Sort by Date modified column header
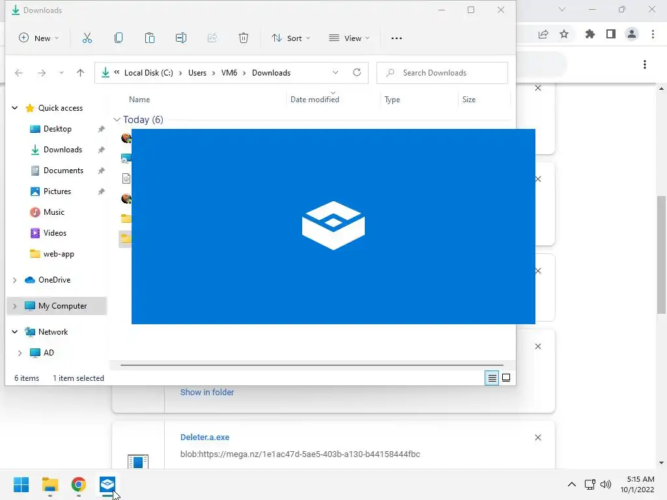This screenshot has height=500, width=667. [315, 100]
